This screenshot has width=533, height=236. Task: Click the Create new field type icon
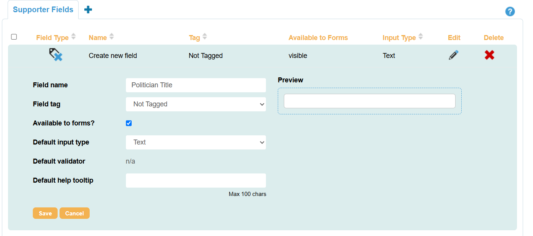tap(56, 55)
